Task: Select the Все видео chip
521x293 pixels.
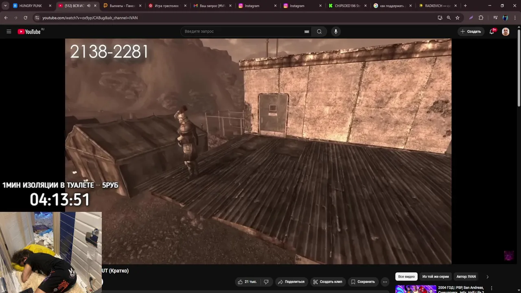Action: point(406,276)
